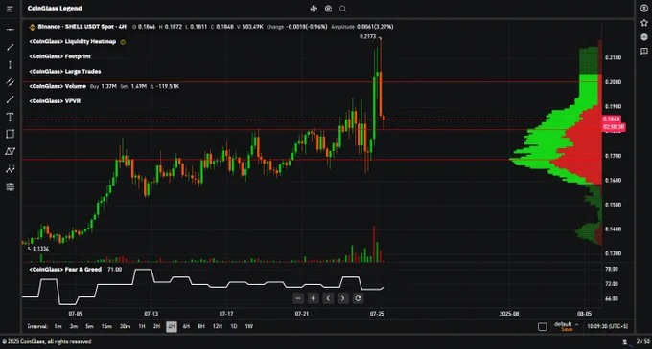
Task: Switch to 8H interval
Action: click(200, 327)
